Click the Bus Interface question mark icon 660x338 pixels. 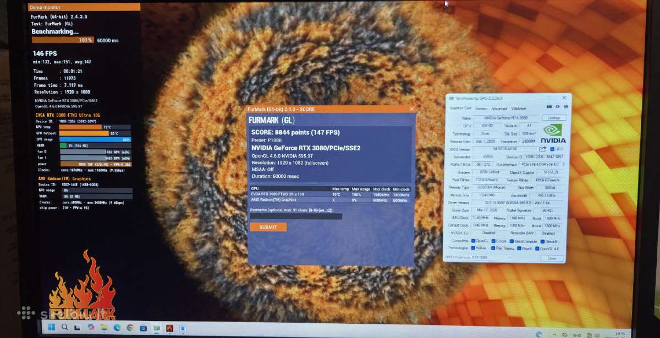pos(564,164)
